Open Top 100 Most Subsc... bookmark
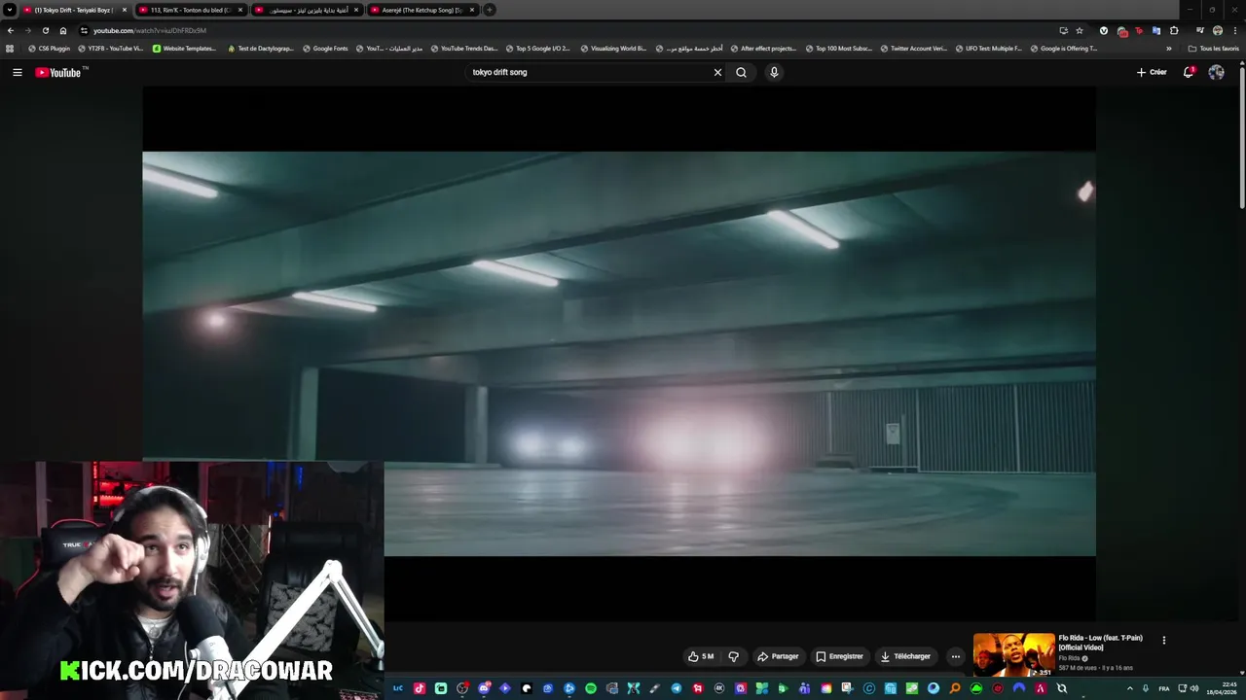This screenshot has height=700, width=1246. point(838,49)
